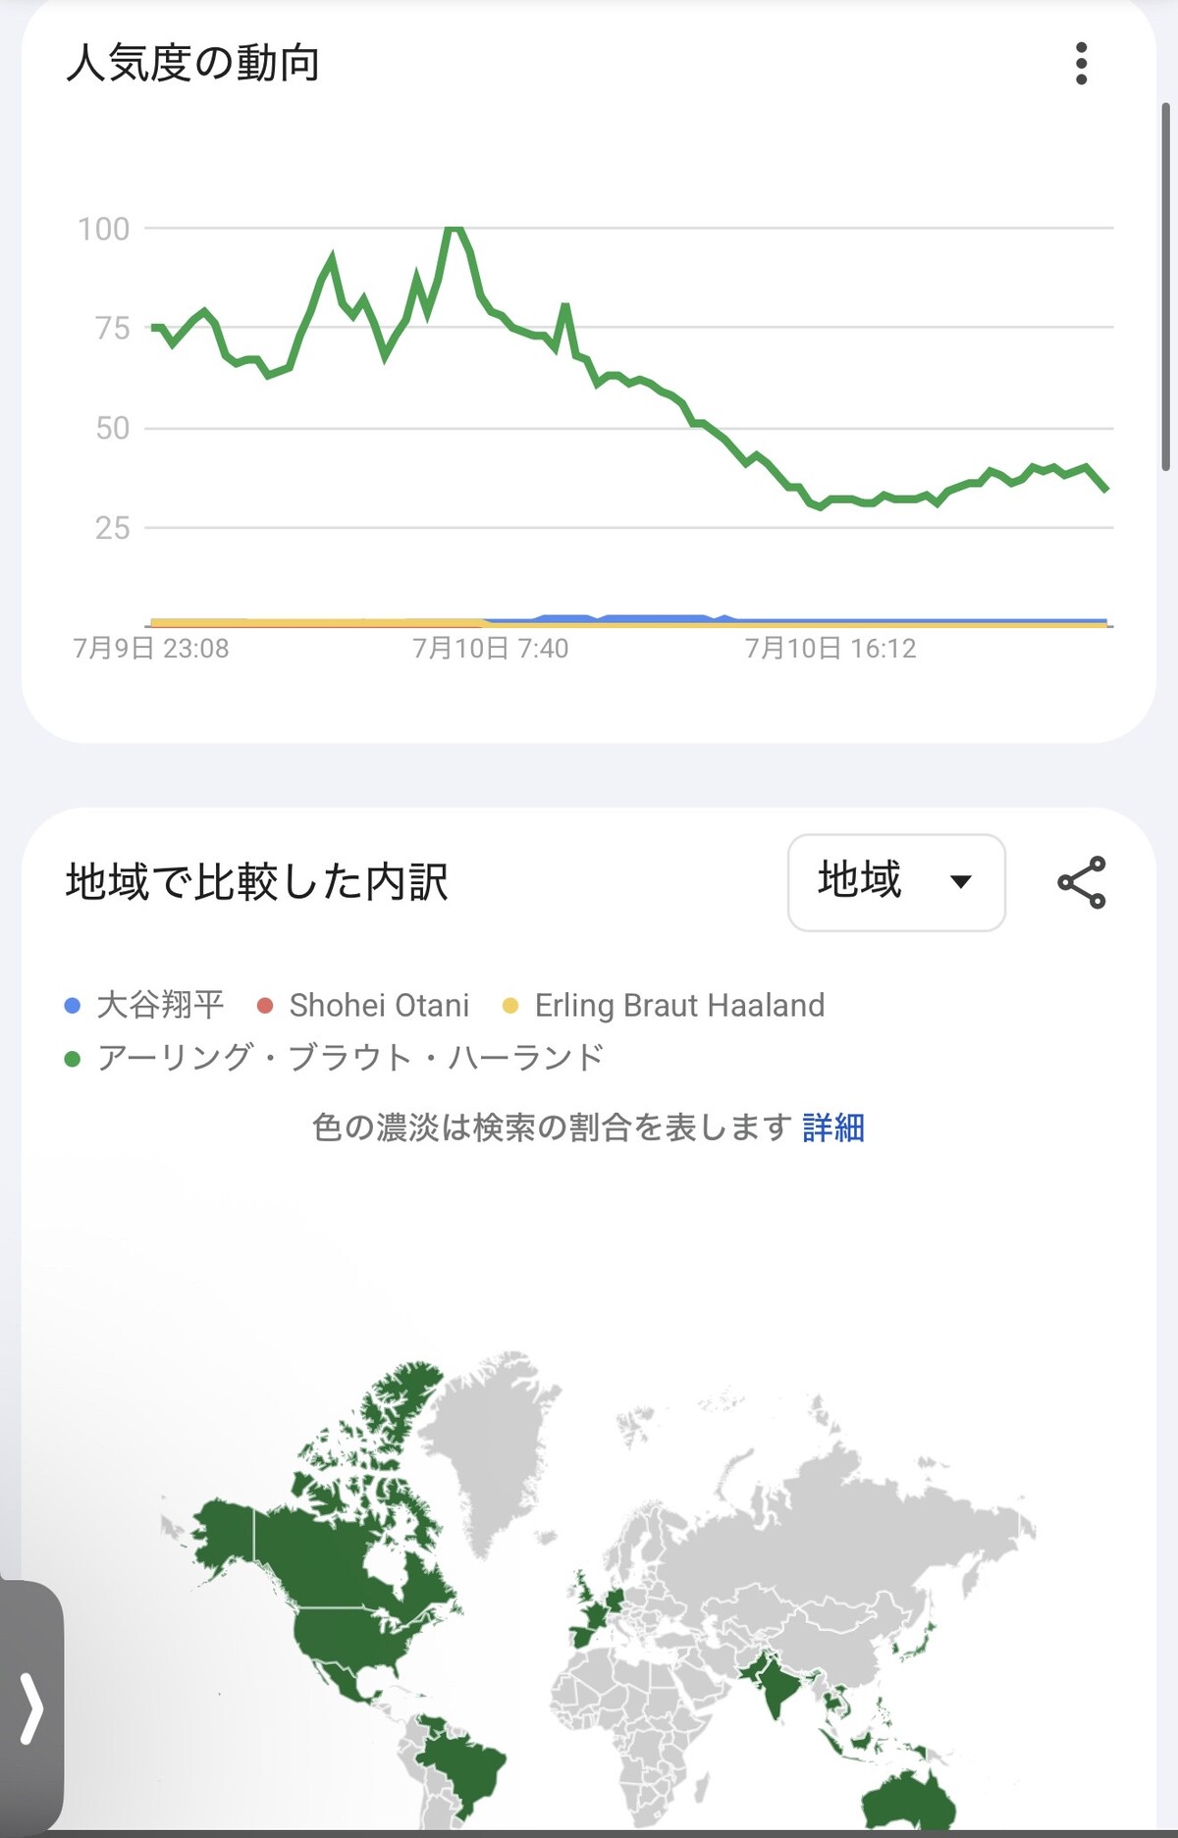
Task: Click the Erling Braut Haaland legend label
Action: (x=679, y=1005)
